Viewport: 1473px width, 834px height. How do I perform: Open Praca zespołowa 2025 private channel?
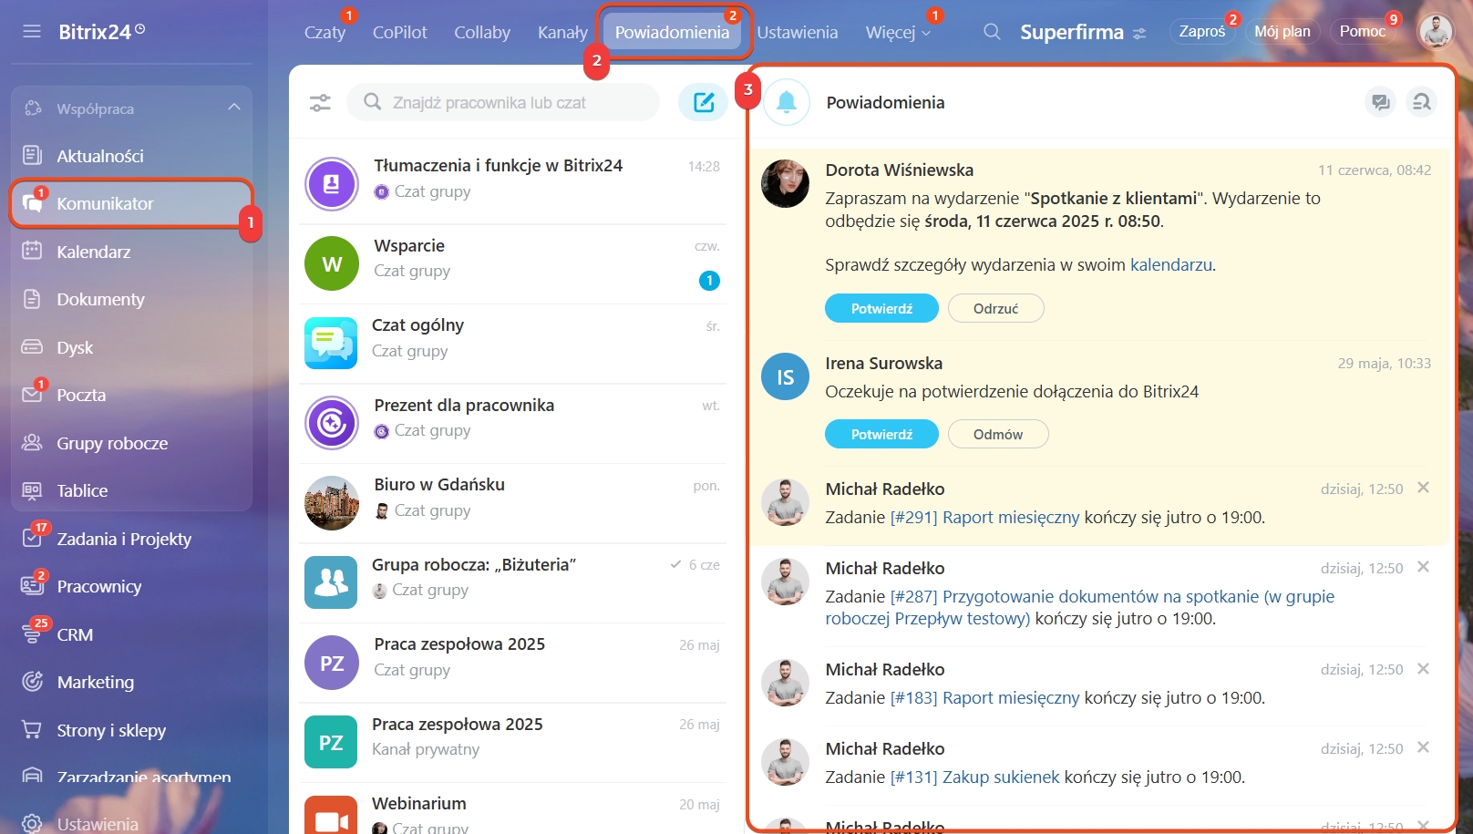click(512, 742)
